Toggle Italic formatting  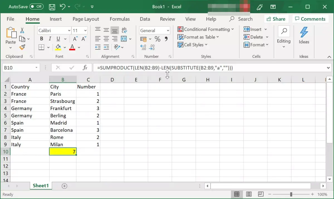50,39
